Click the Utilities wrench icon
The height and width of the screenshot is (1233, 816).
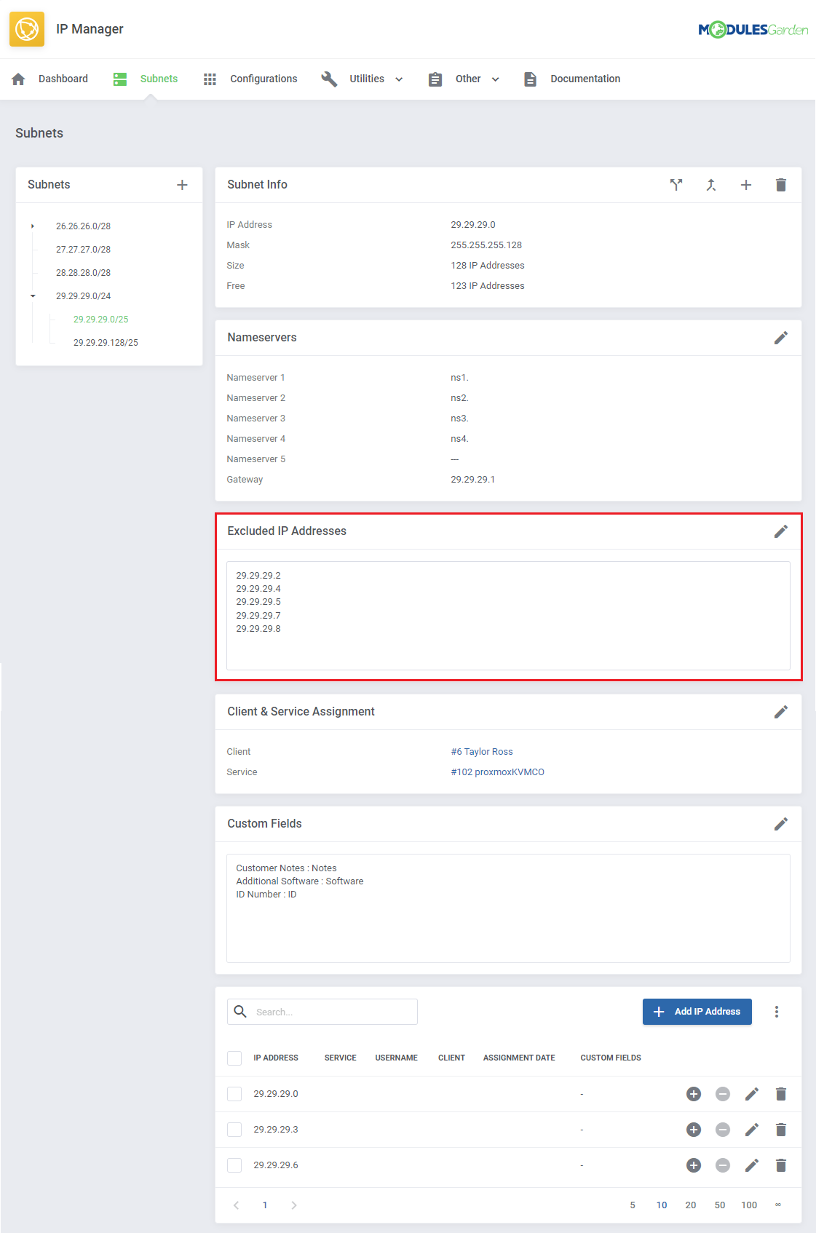tap(329, 79)
